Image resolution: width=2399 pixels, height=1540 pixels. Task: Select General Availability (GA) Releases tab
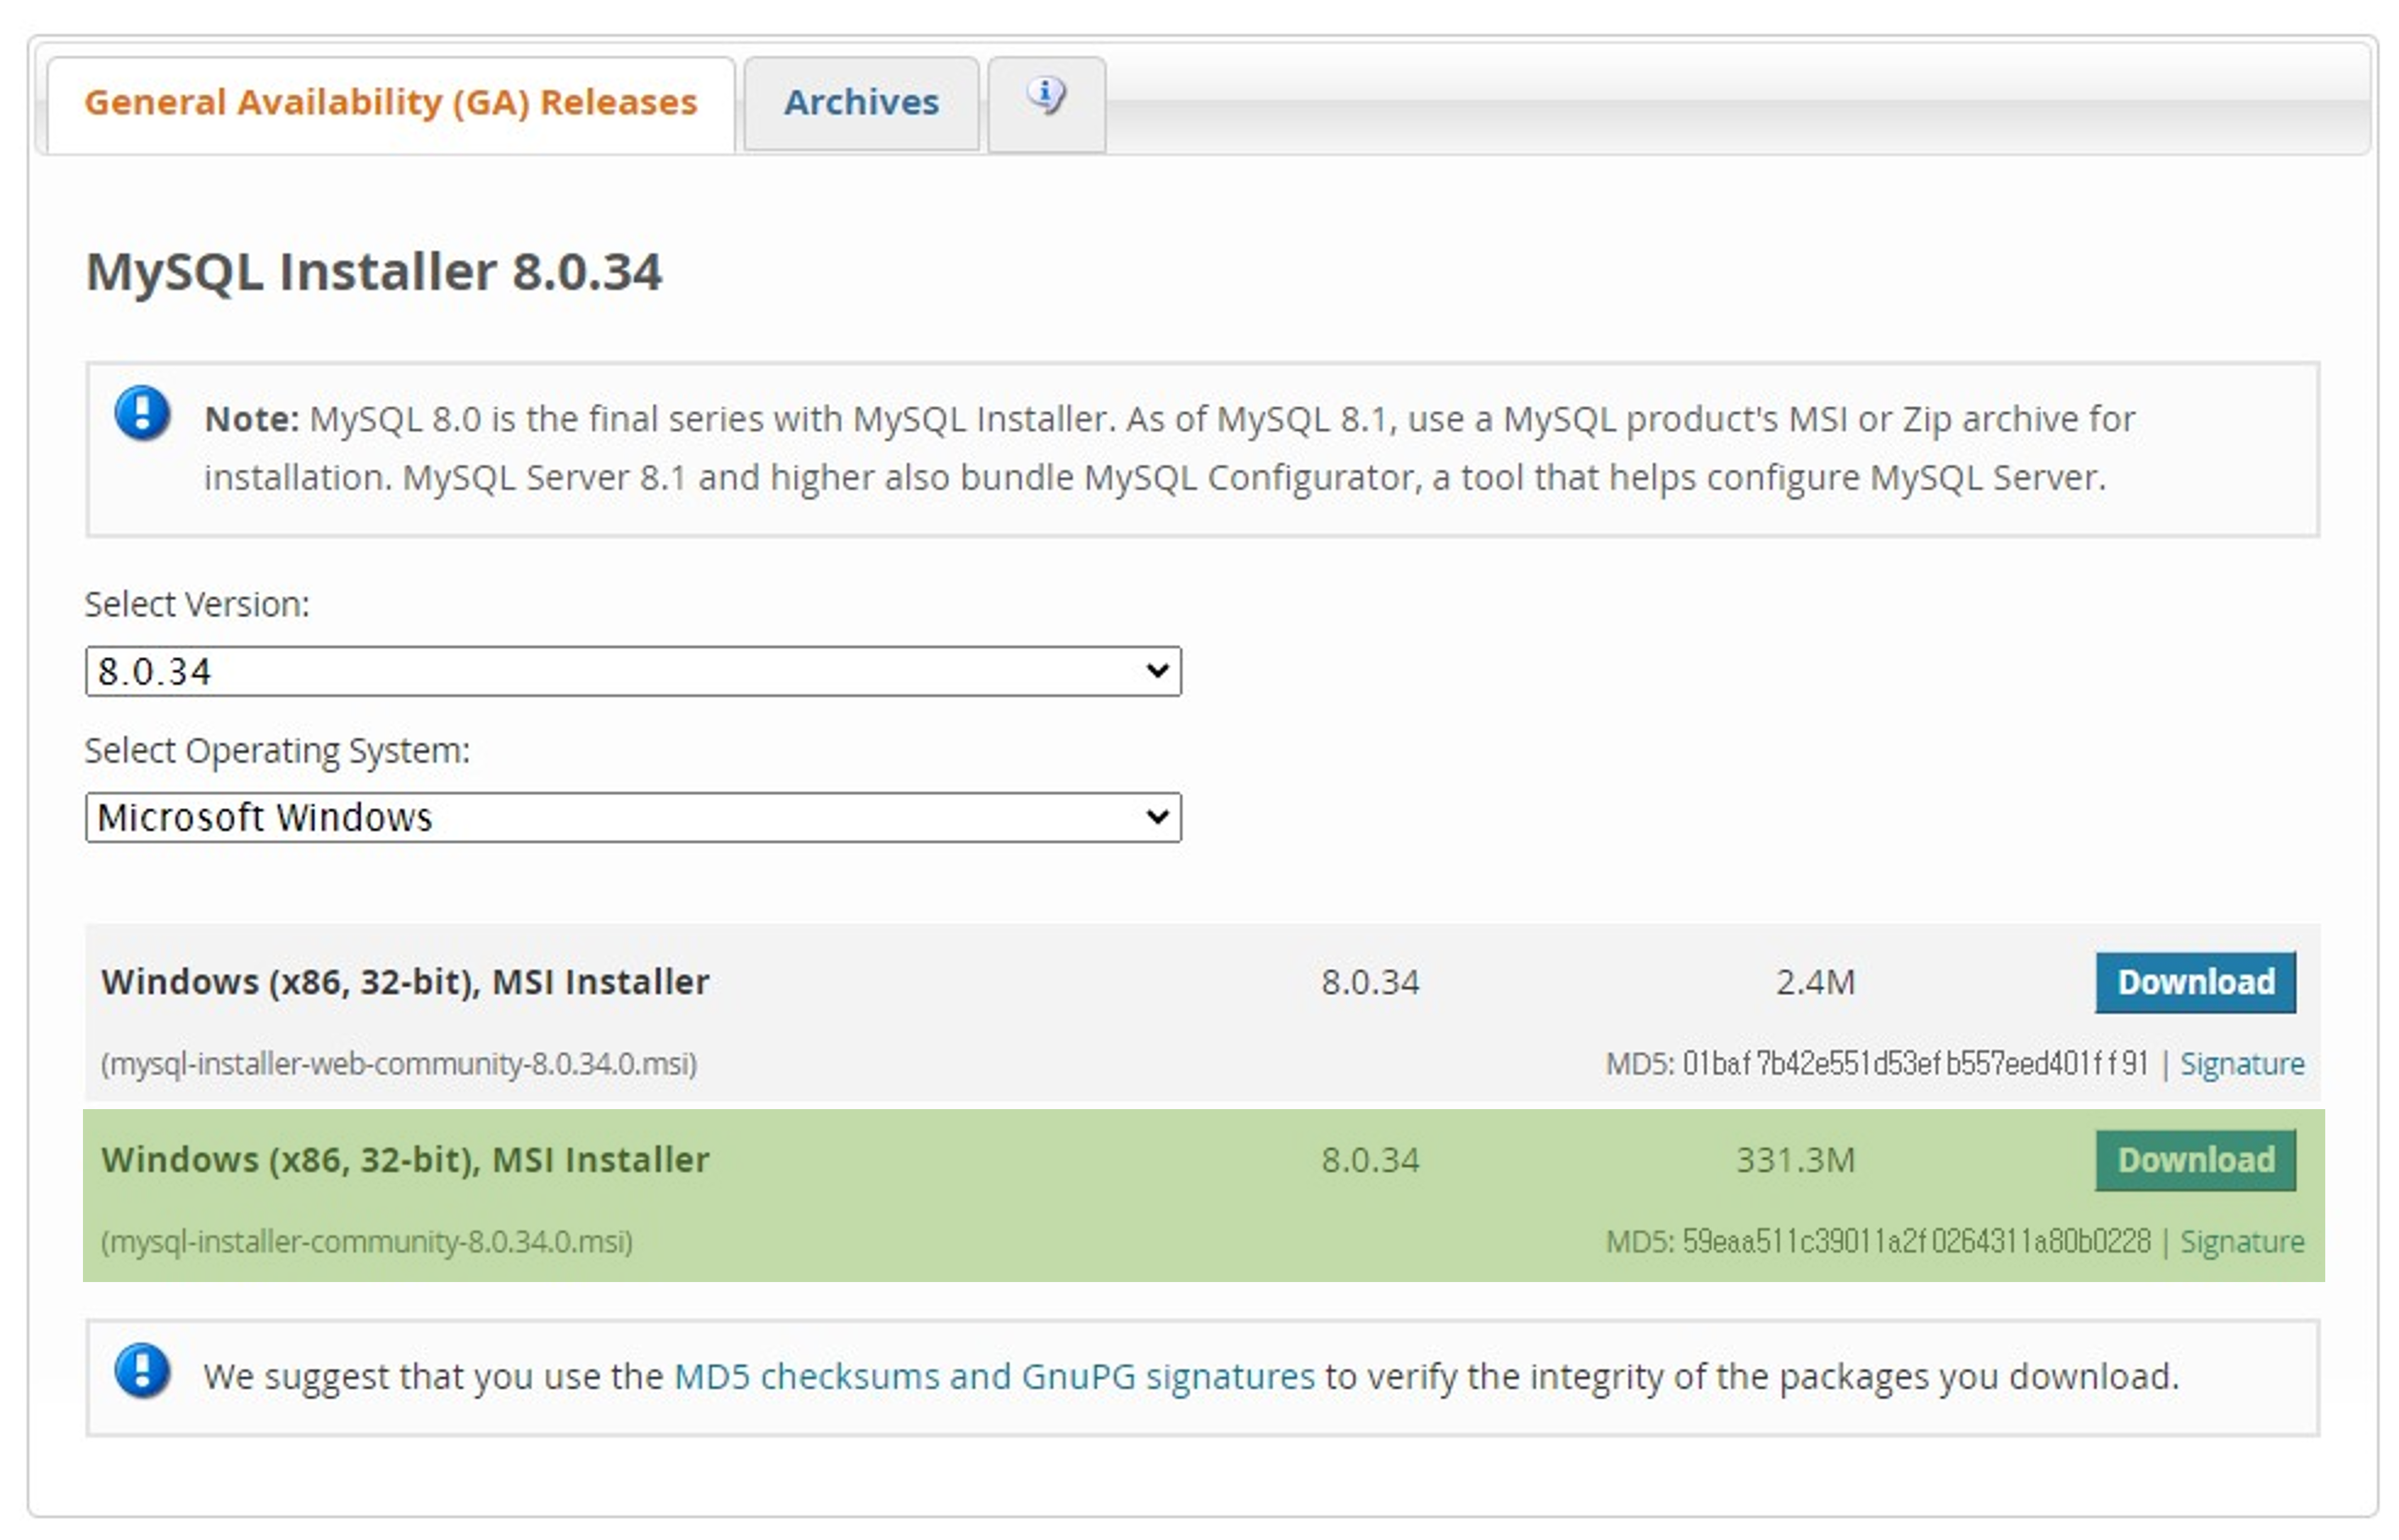[390, 103]
